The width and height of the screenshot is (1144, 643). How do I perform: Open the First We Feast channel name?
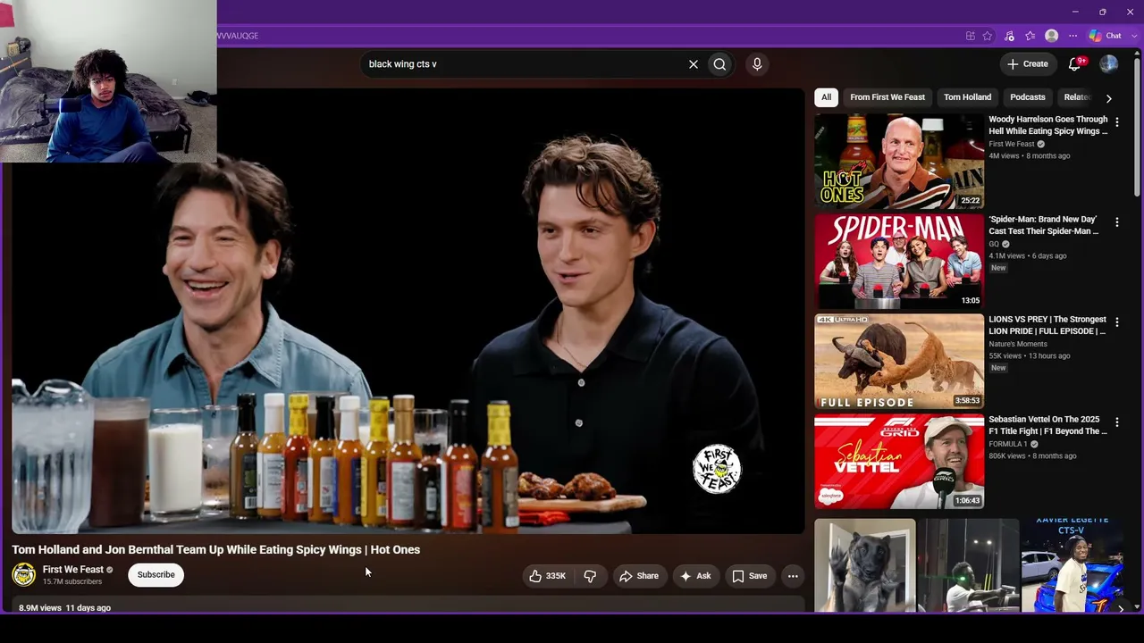coord(73,570)
